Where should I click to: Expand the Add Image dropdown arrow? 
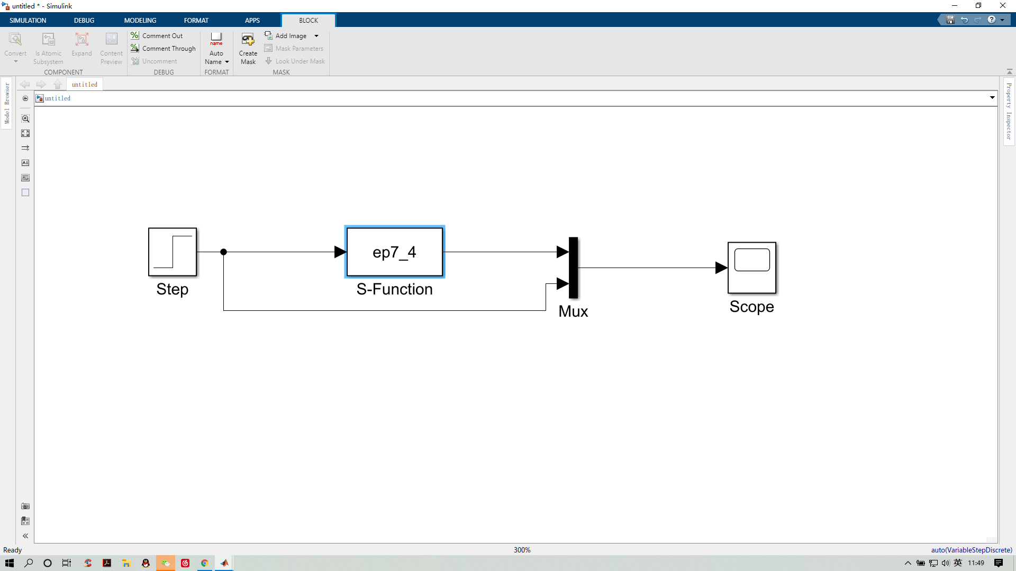316,35
